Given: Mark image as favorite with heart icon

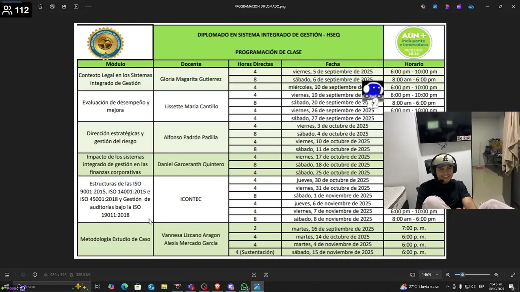Looking at the screenshot, I should pyautogui.click(x=23, y=275).
